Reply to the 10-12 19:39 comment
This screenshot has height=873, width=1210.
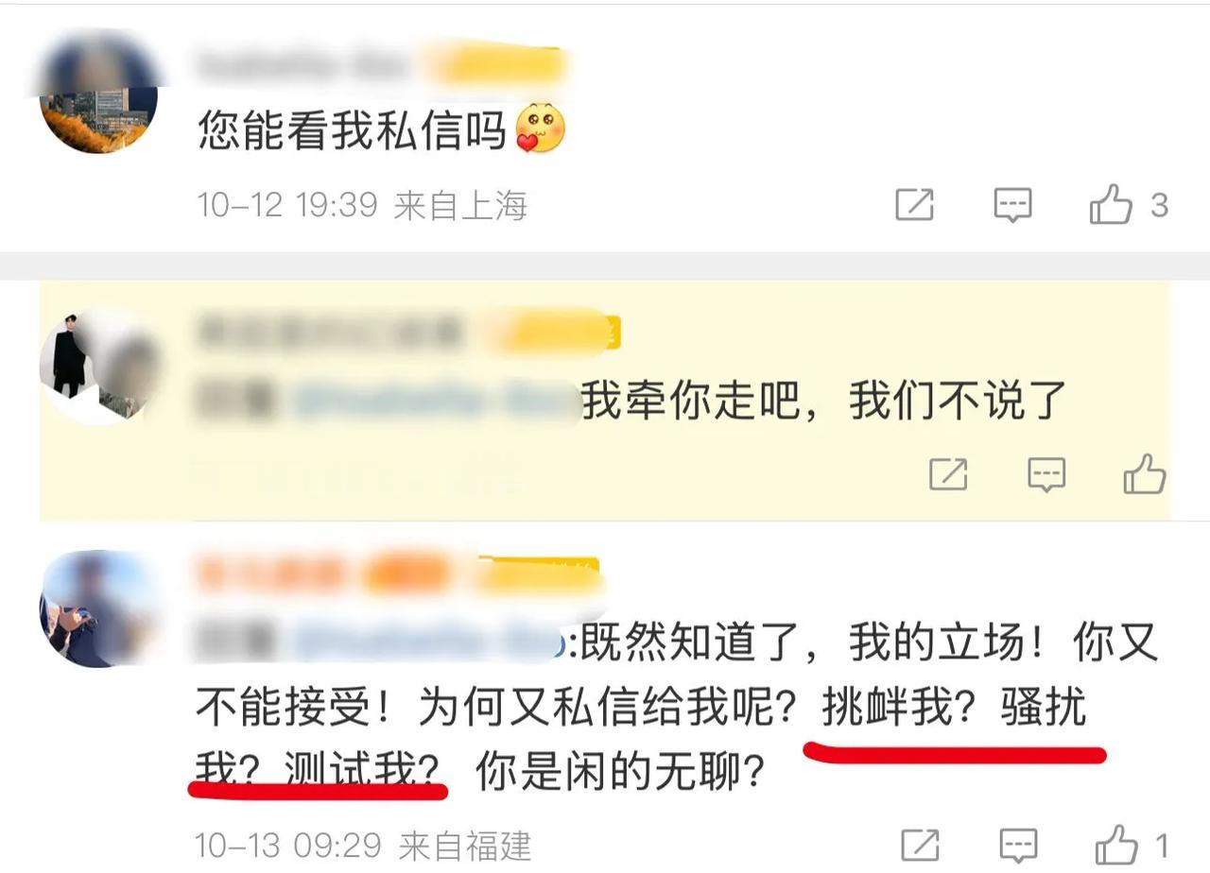[1012, 205]
